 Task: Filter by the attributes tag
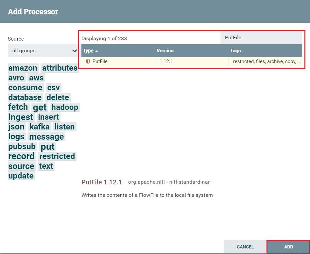point(60,68)
